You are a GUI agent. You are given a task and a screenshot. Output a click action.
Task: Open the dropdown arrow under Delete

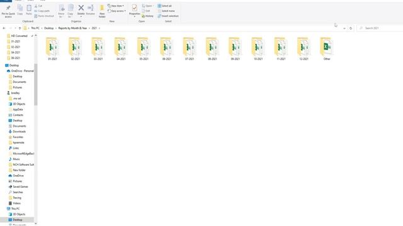[x=81, y=17]
